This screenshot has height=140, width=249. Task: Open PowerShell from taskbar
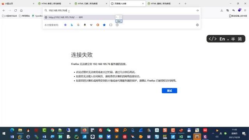76,130
